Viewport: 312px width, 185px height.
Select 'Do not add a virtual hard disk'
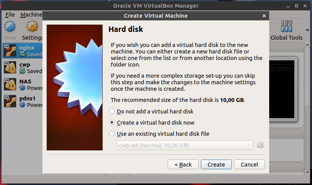112,112
